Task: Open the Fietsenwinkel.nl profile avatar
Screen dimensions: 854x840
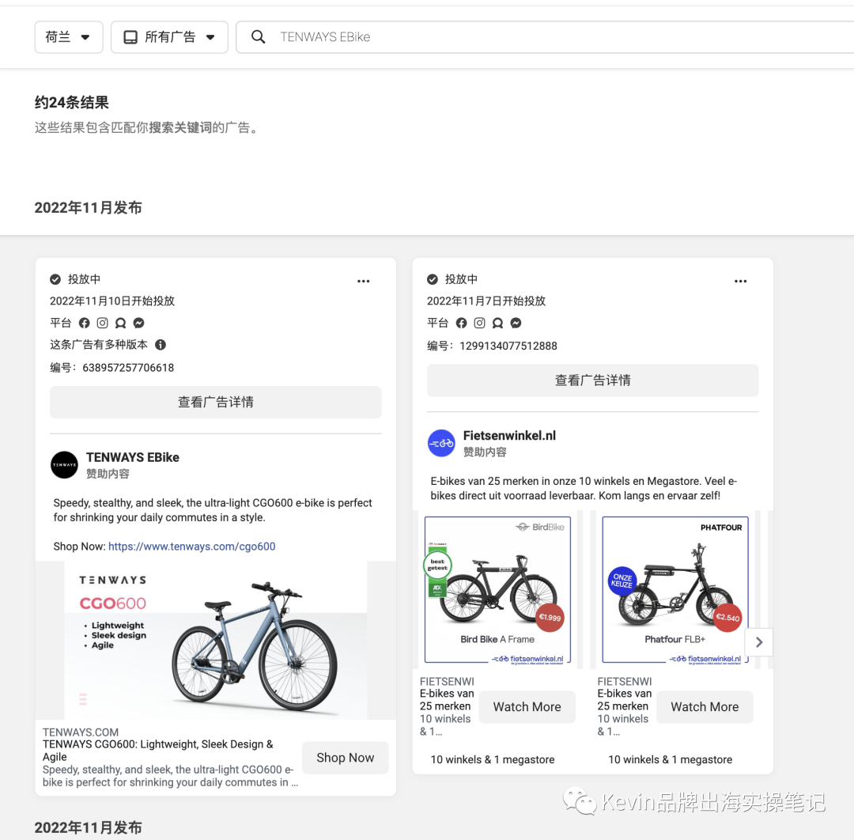Action: click(441, 444)
